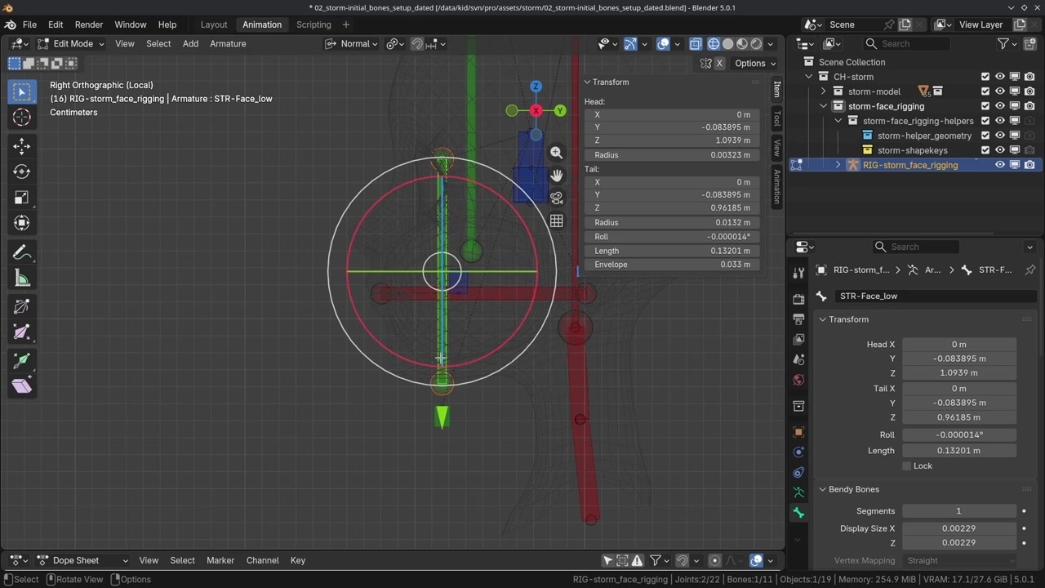Choose the Annotate pencil tool
This screenshot has height=588, width=1045.
tap(22, 253)
